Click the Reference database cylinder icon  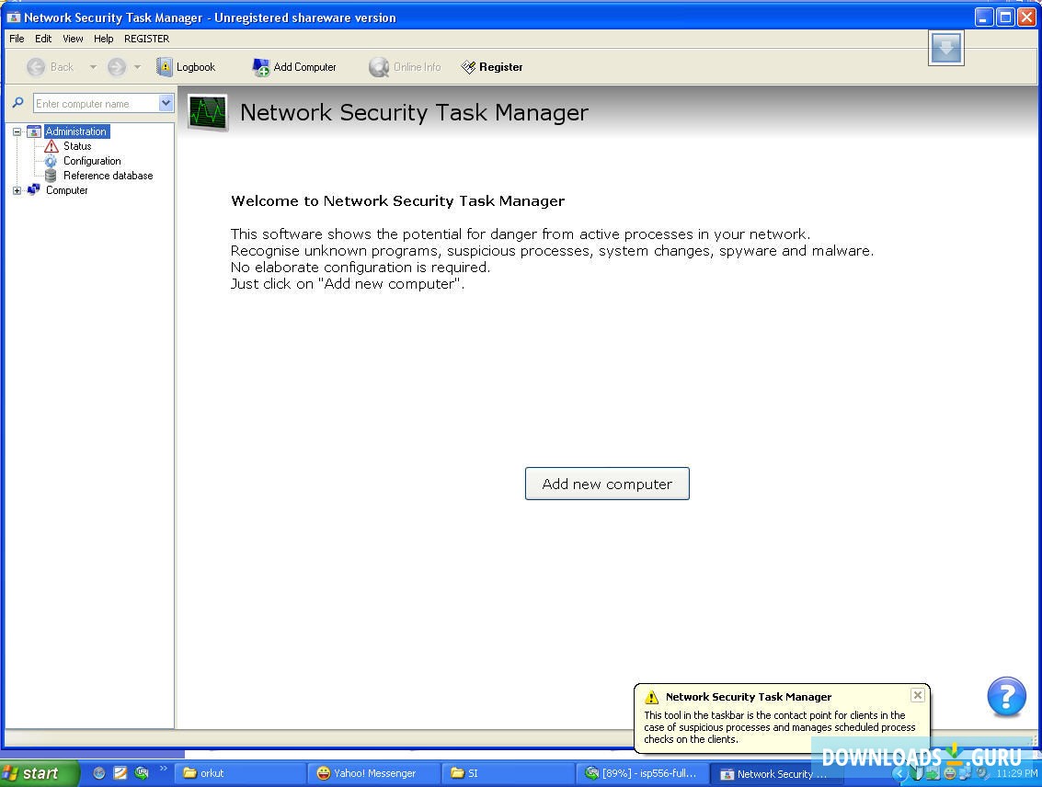click(x=51, y=176)
